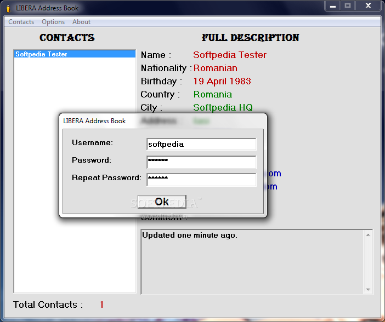
Task: Click the Ok button in the dialog
Action: point(162,202)
